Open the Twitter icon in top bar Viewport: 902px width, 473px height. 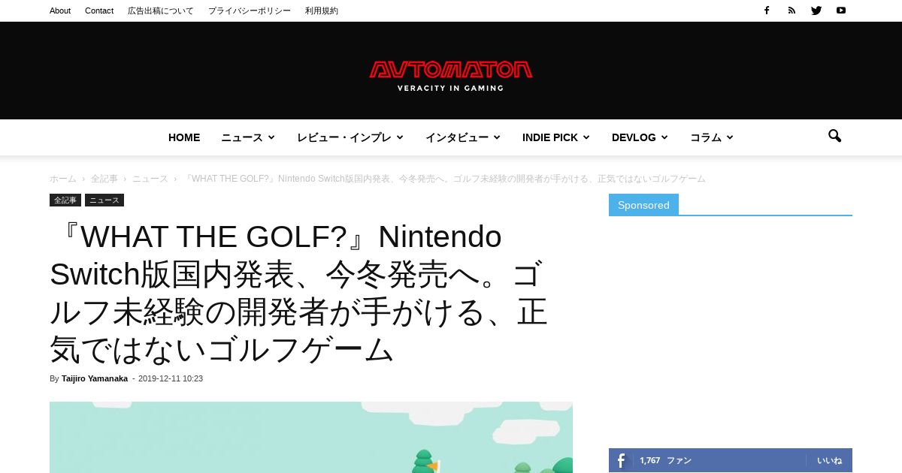point(816,11)
